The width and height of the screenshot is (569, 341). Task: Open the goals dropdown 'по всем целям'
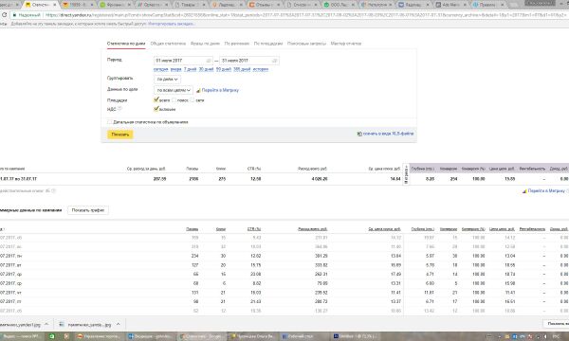pyautogui.click(x=174, y=90)
